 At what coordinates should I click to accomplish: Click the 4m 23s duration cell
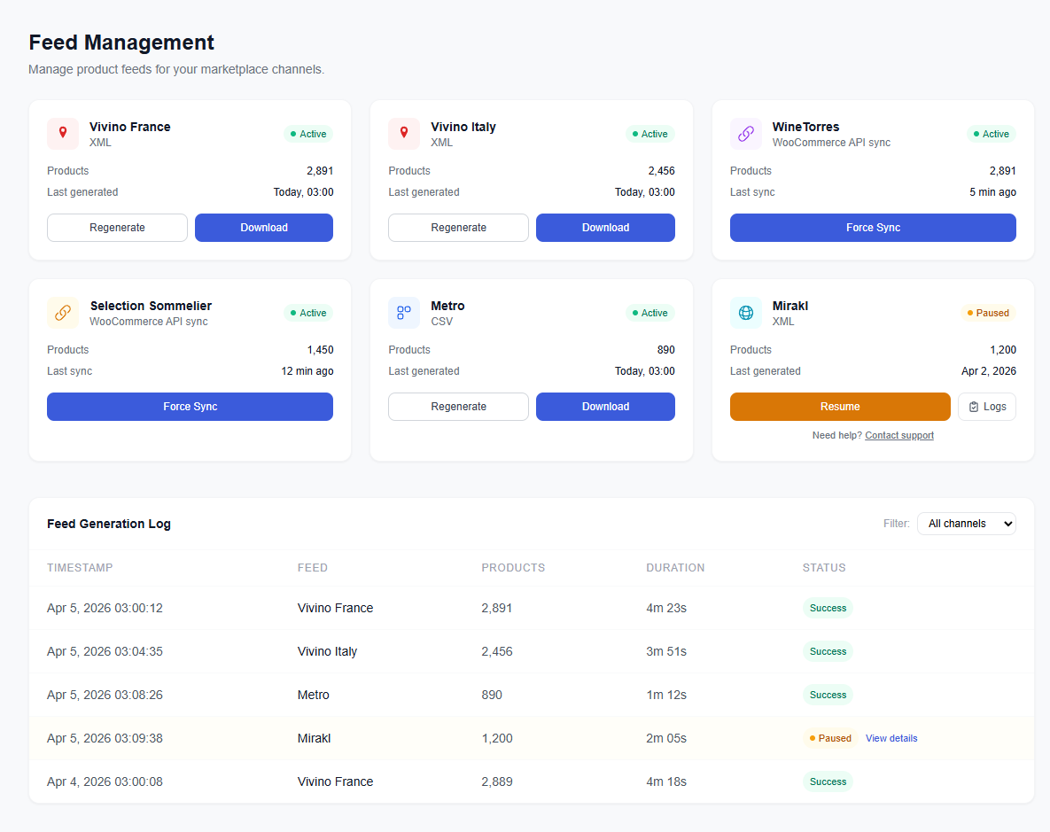(666, 608)
